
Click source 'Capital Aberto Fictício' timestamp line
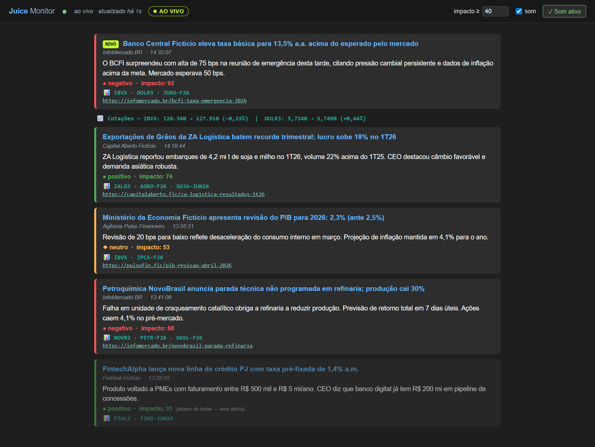144,146
